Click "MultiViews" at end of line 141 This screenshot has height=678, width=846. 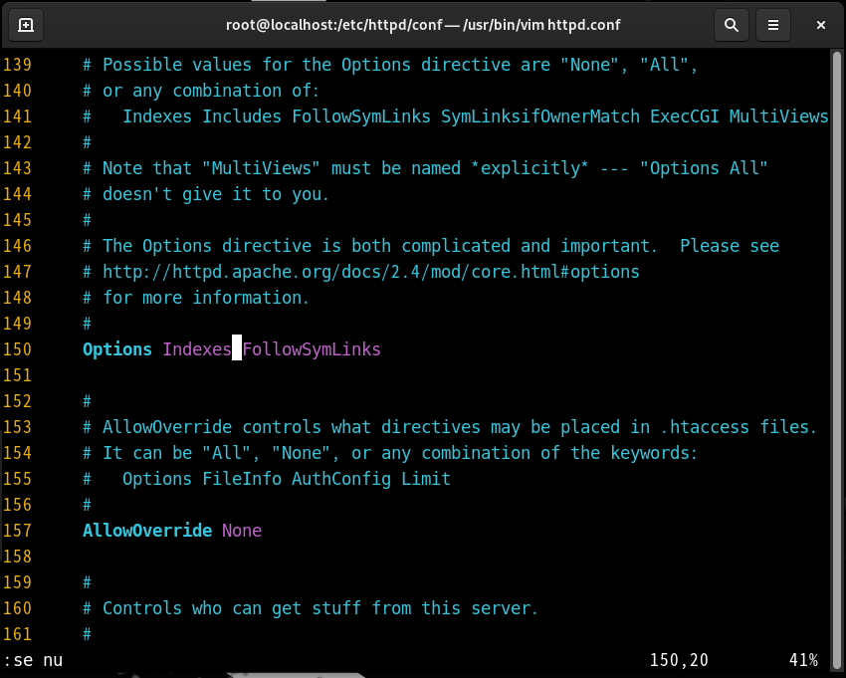pyautogui.click(x=778, y=116)
